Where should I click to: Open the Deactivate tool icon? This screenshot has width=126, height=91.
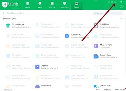click(x=37, y=77)
